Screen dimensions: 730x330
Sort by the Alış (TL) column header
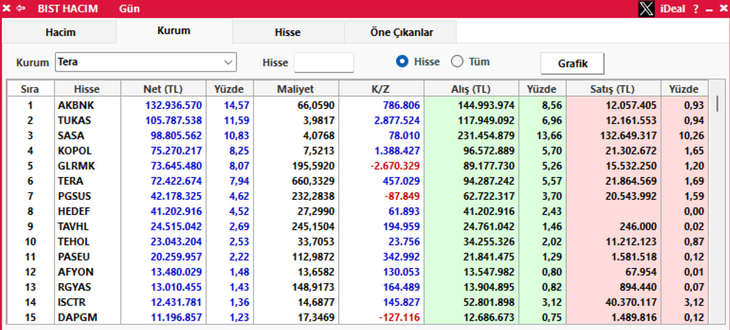471,89
